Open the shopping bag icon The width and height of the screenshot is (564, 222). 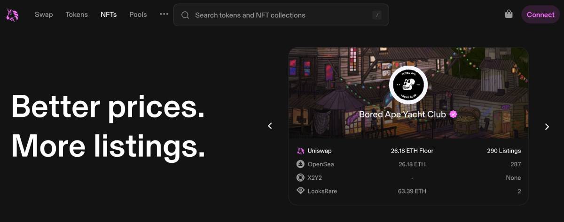pyautogui.click(x=509, y=15)
